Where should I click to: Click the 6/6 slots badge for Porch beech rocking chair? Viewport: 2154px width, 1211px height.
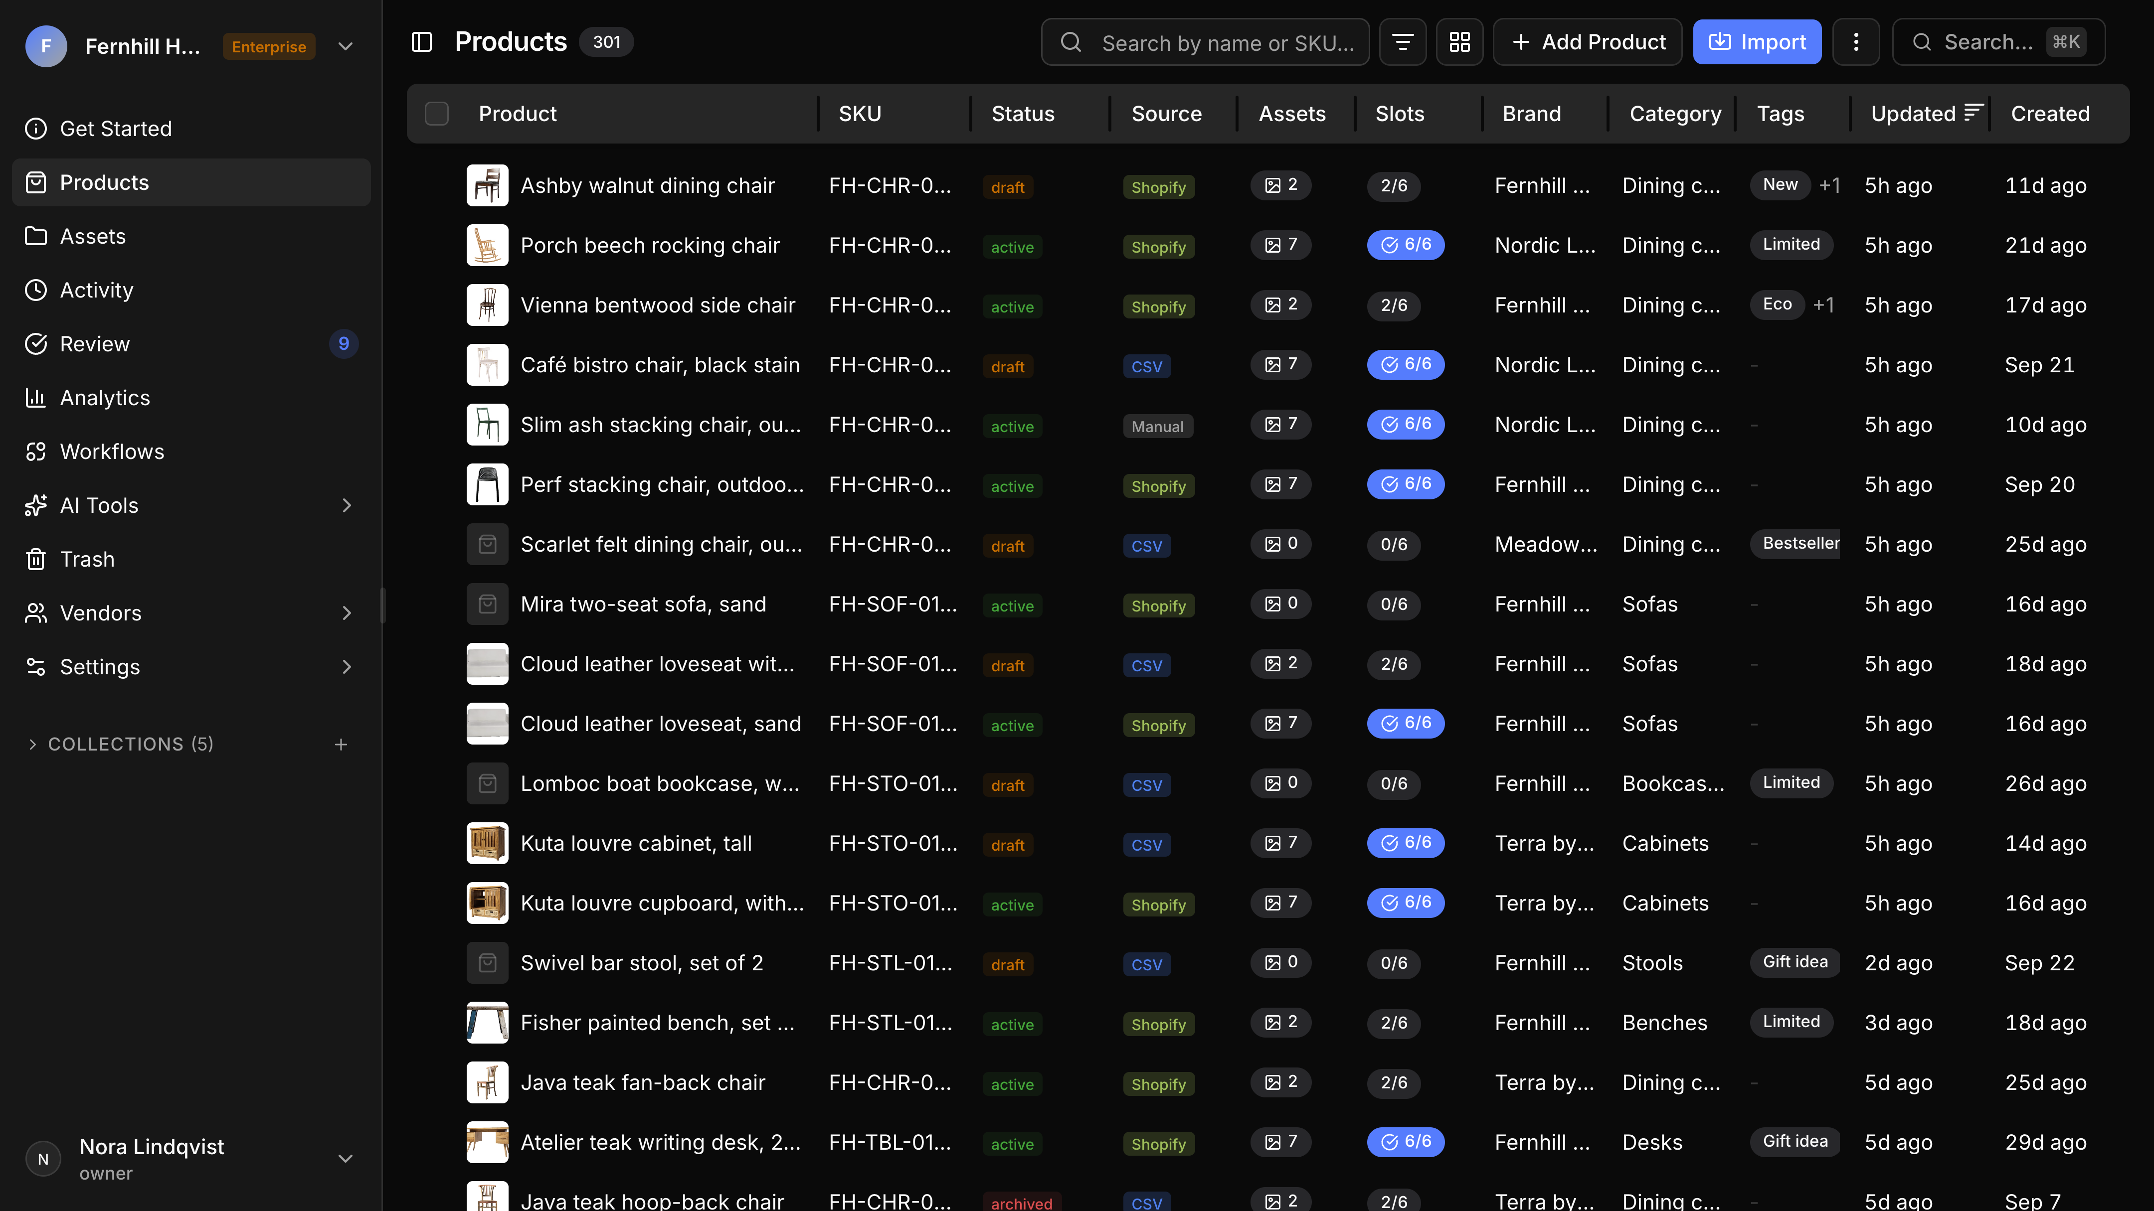pyautogui.click(x=1405, y=245)
